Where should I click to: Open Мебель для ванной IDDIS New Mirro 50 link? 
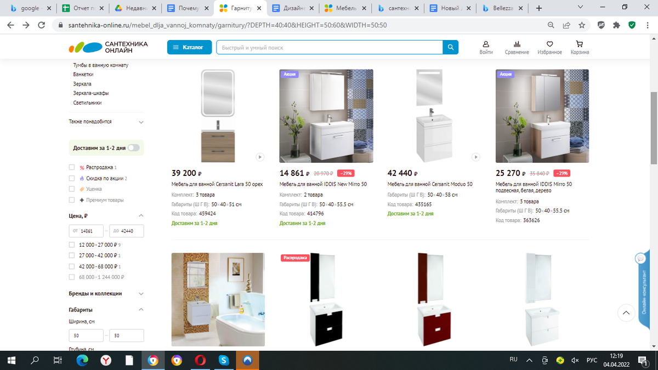pos(323,184)
